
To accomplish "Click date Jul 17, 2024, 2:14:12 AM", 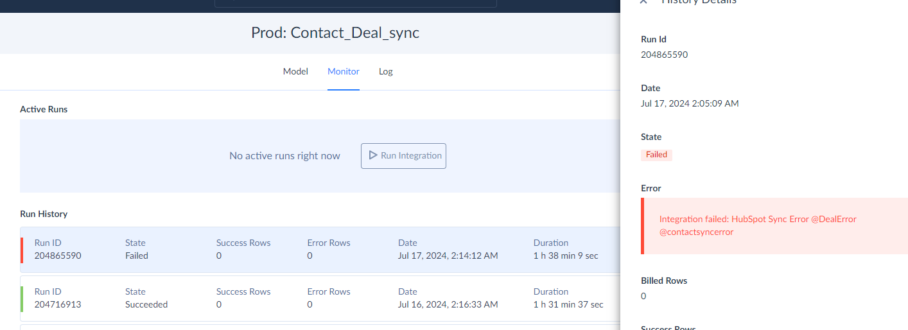I will (448, 256).
